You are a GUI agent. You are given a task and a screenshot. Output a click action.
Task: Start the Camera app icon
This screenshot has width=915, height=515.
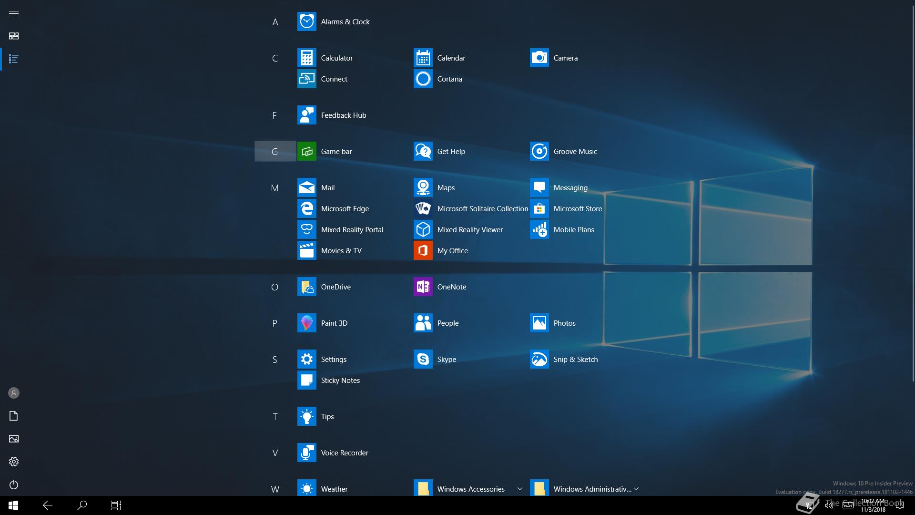539,58
